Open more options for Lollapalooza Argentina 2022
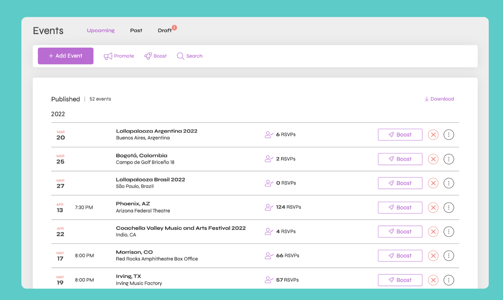This screenshot has height=300, width=503. pos(449,135)
